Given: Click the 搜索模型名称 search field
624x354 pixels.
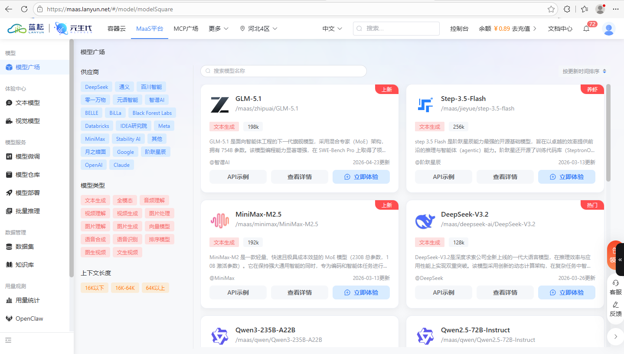Looking at the screenshot, I should [284, 71].
